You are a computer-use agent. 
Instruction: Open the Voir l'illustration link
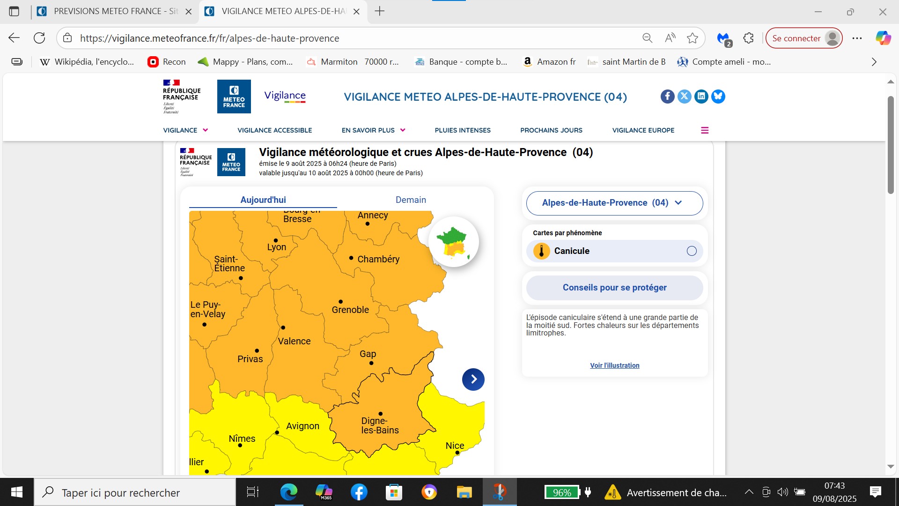pyautogui.click(x=614, y=365)
